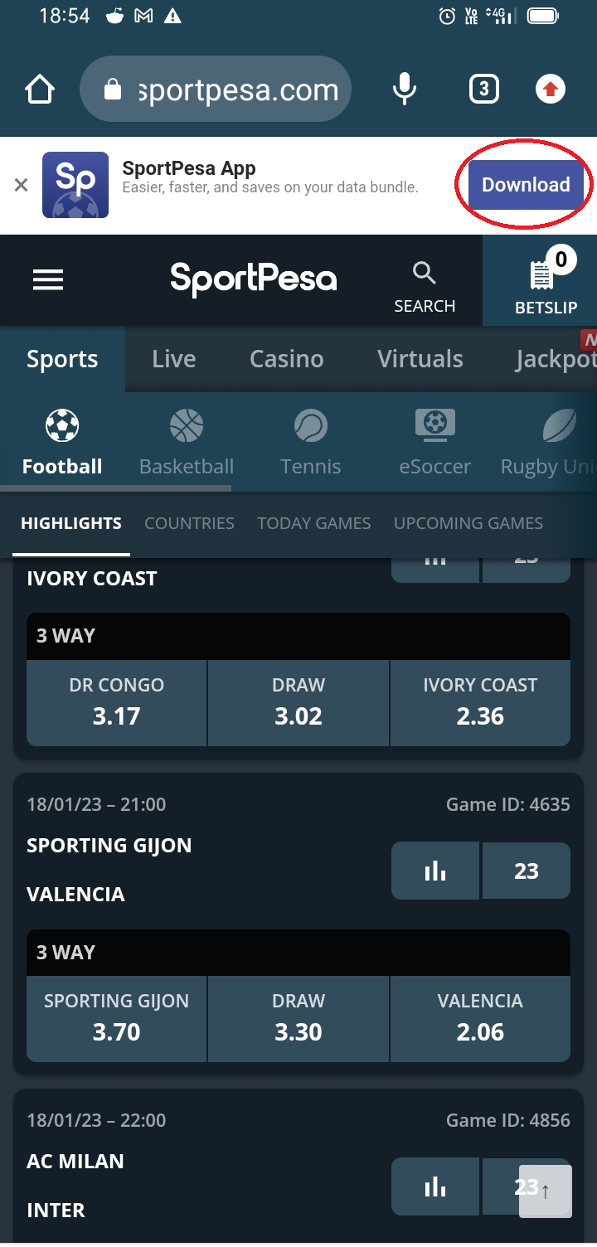597x1247 pixels.
Task: Tap the Search magnifier icon
Action: pos(425,273)
